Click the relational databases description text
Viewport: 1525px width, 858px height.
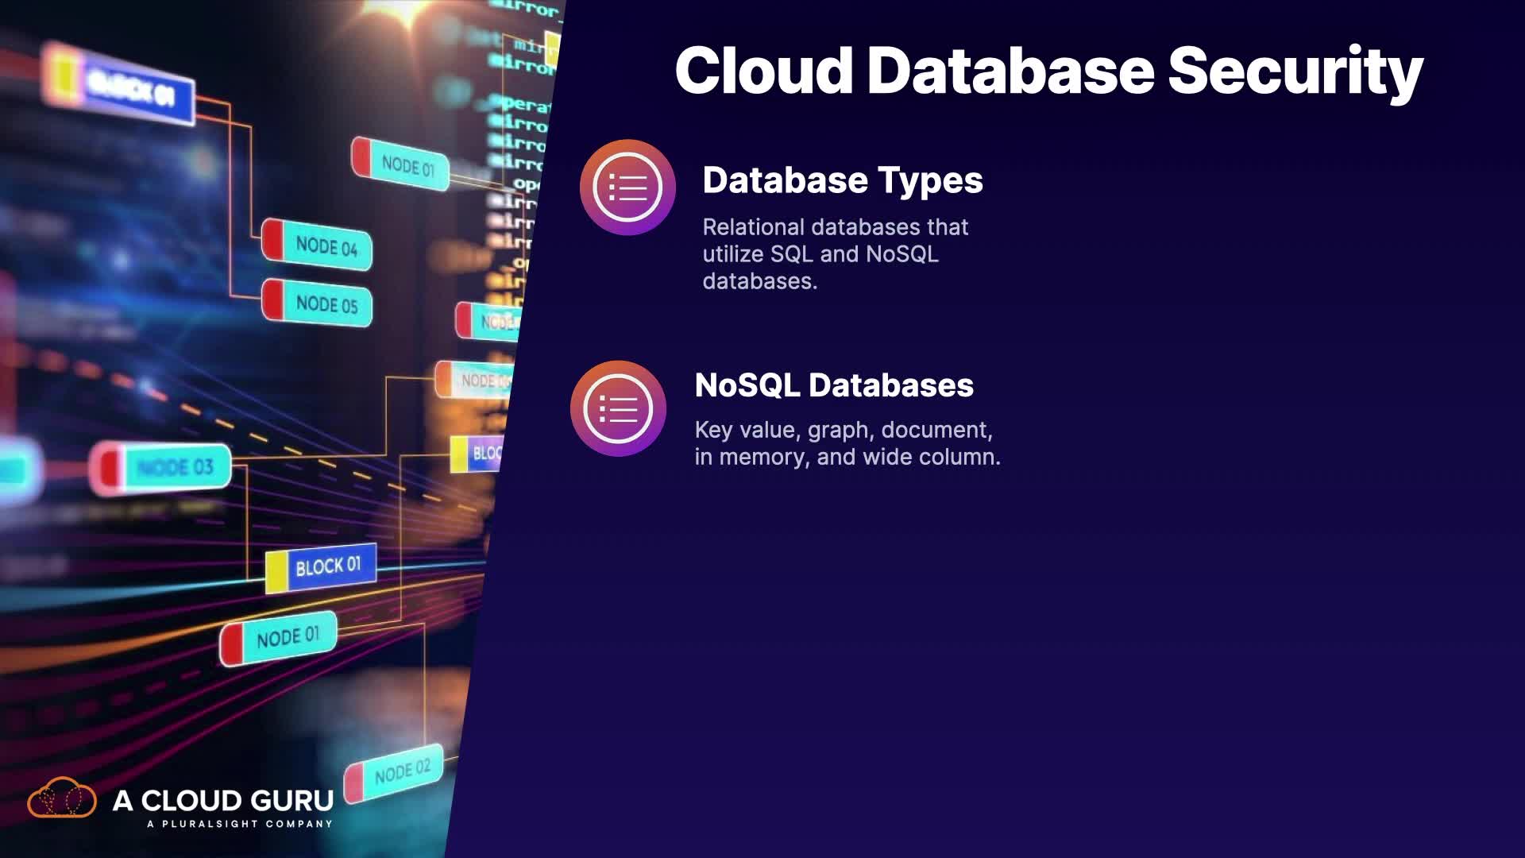[x=834, y=254]
